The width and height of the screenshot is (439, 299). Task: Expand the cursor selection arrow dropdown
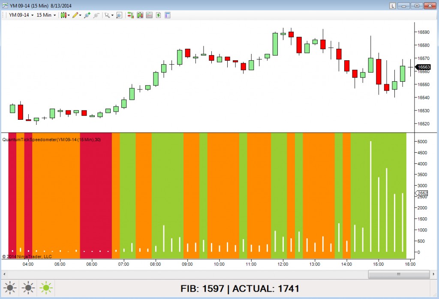(112, 15)
